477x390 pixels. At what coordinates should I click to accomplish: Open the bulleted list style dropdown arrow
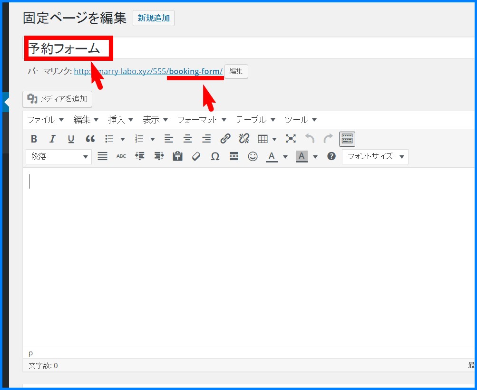coord(123,139)
